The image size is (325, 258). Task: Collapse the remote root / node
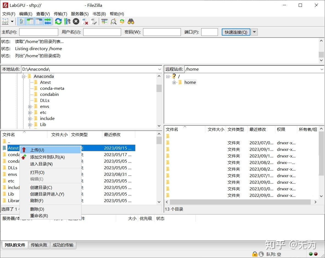(168, 76)
